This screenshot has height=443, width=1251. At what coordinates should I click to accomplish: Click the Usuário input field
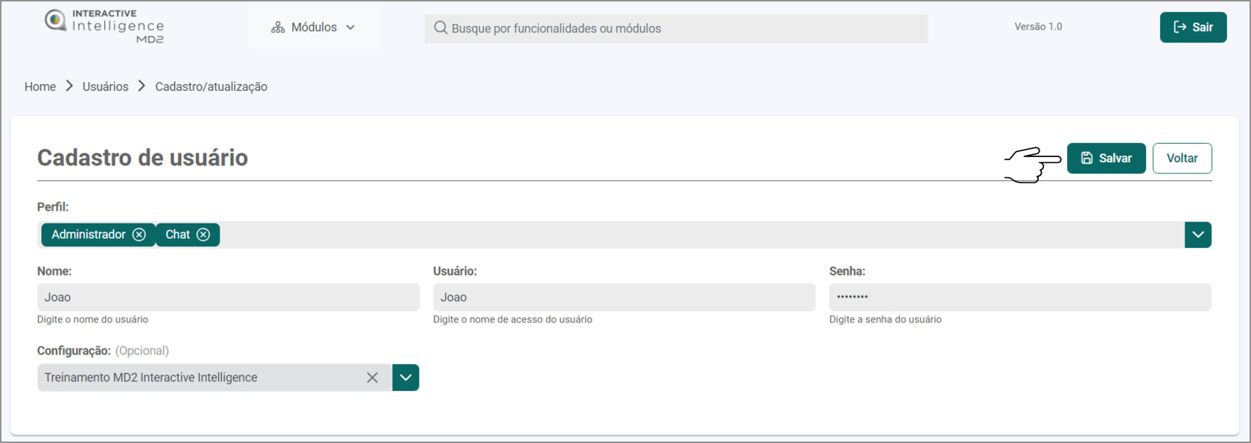click(624, 297)
